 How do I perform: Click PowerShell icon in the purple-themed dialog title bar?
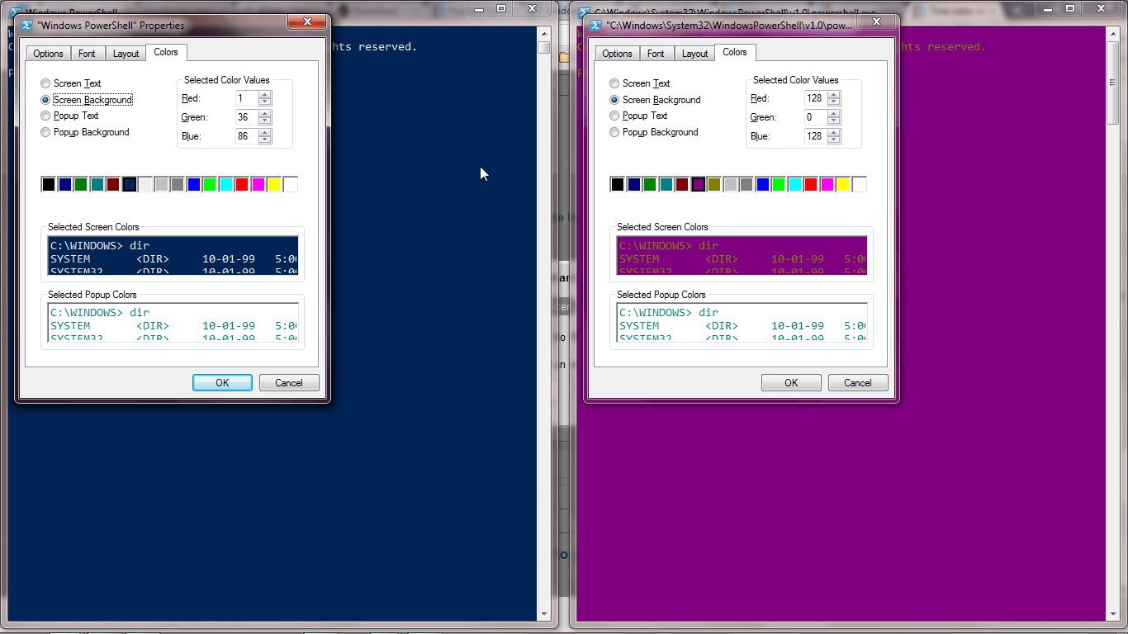(596, 25)
